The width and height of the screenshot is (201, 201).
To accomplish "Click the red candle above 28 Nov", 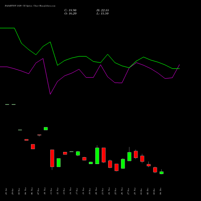I will [136, 154].
